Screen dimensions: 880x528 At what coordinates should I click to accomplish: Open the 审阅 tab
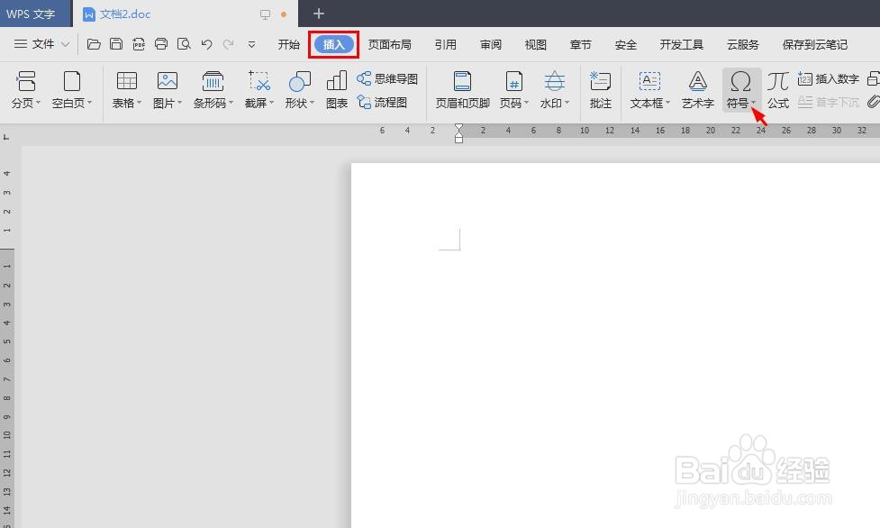click(491, 44)
